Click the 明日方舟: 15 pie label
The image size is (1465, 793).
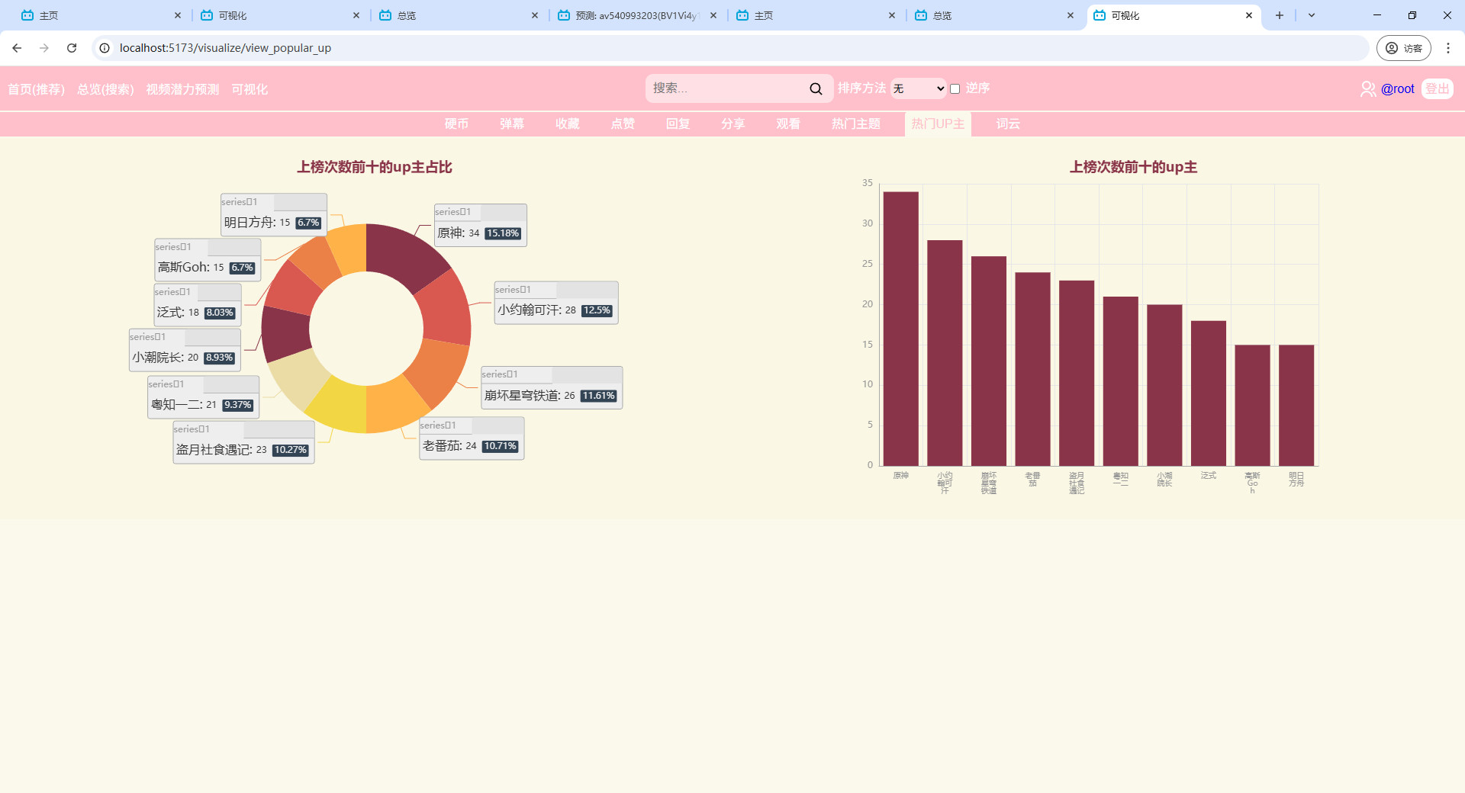coord(273,215)
